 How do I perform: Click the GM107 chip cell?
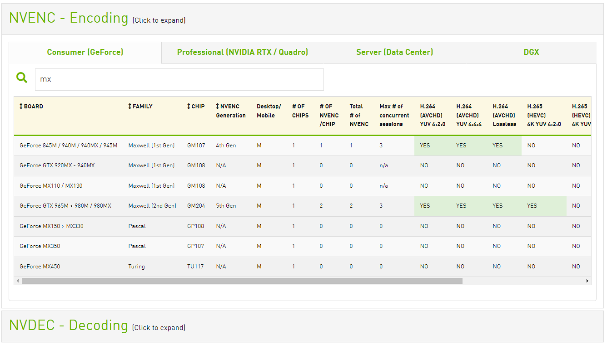pos(196,146)
